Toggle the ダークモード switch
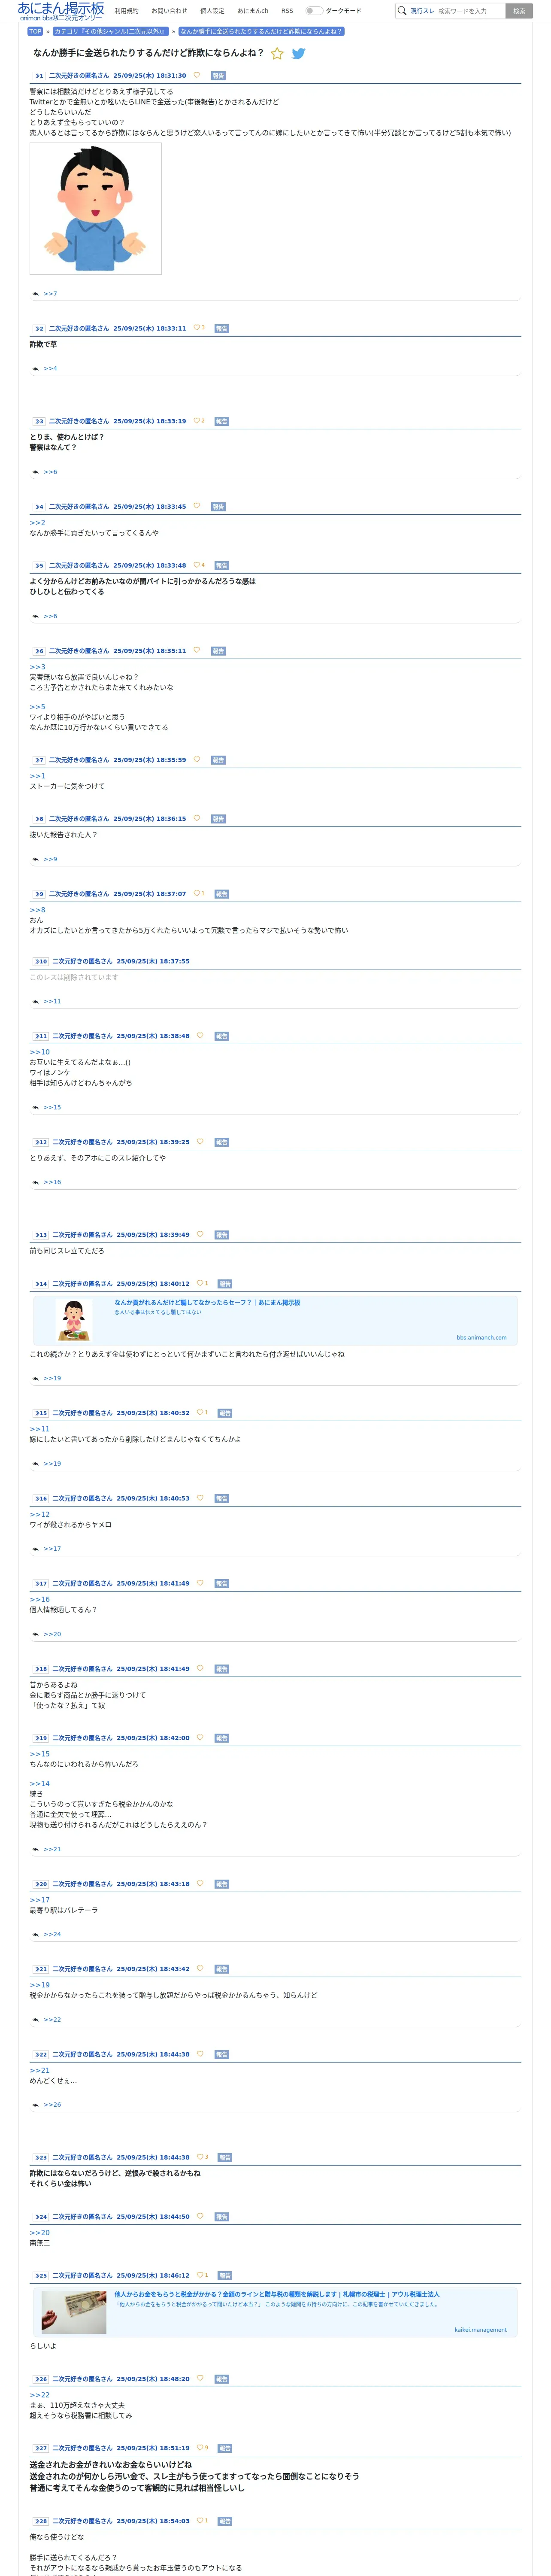 point(314,11)
